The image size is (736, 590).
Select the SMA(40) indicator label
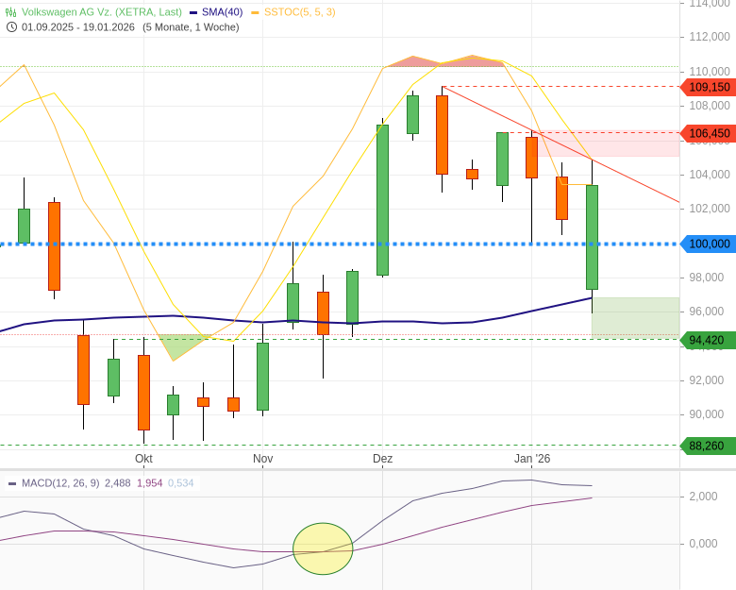[222, 12]
